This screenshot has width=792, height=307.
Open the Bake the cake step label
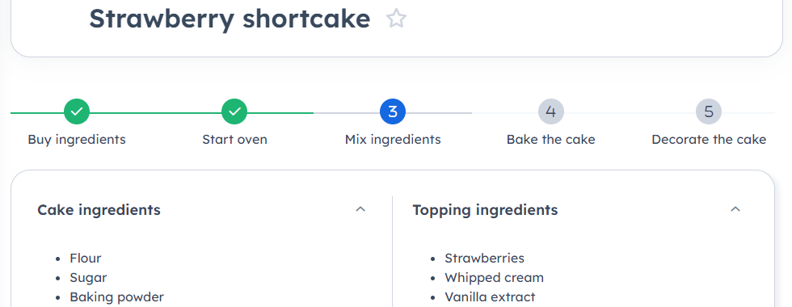pos(550,139)
